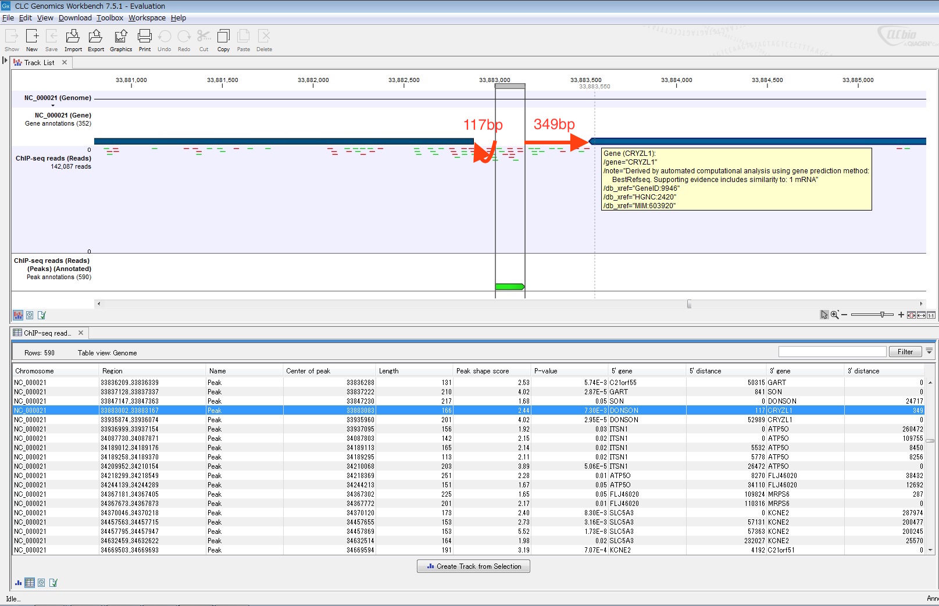Screen dimensions: 939x606
Task: Toggle the table view icon under the ChIP-seq table
Action: tap(30, 582)
